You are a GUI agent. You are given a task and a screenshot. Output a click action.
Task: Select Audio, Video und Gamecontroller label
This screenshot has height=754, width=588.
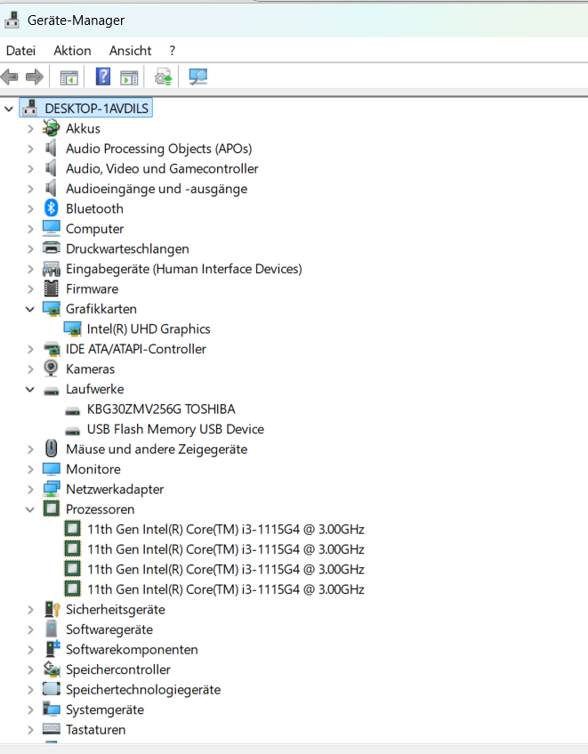(162, 168)
